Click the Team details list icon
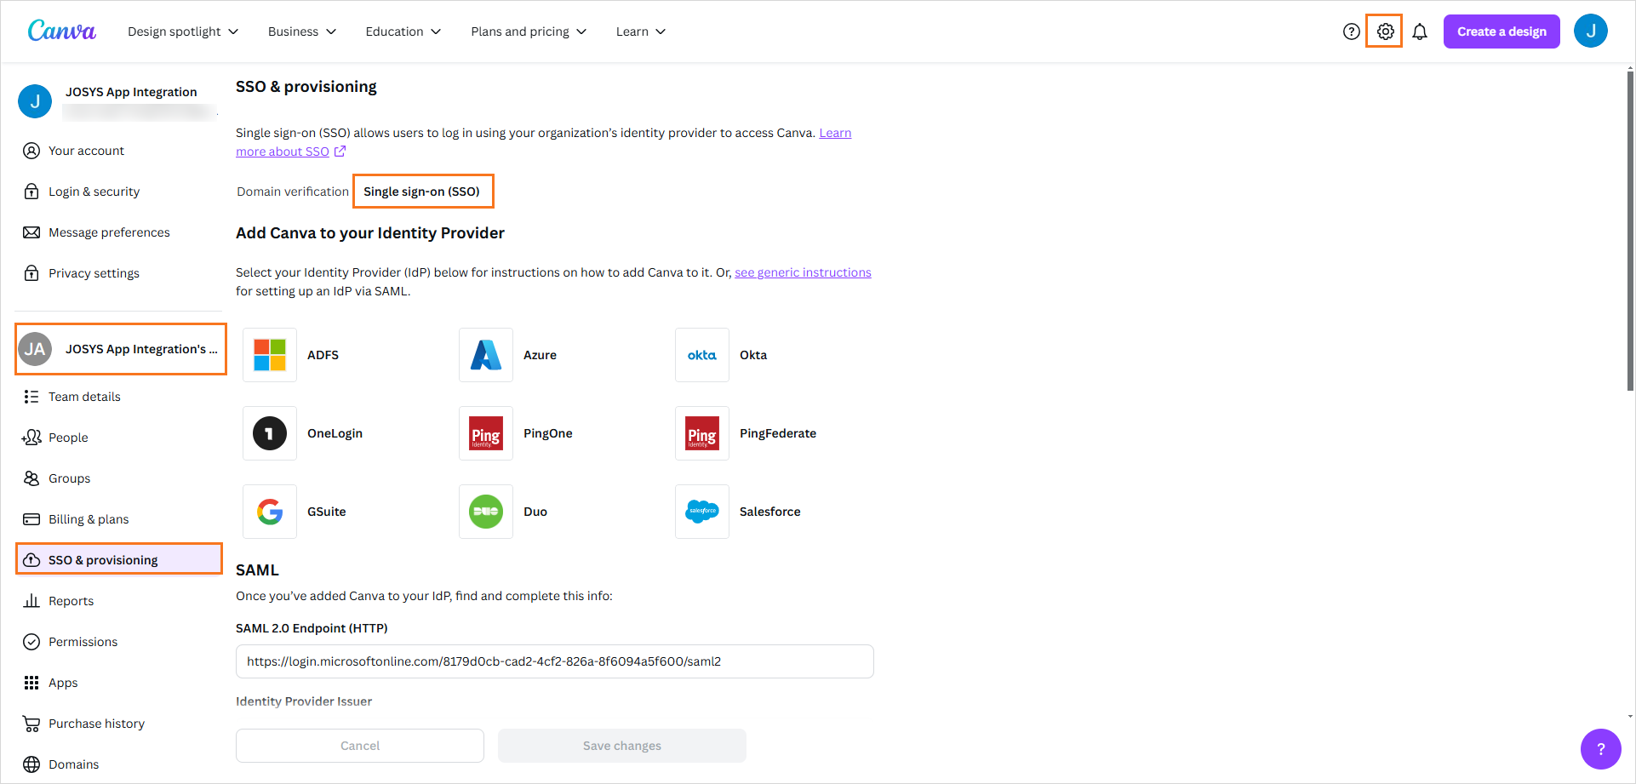This screenshot has height=784, width=1636. [31, 397]
